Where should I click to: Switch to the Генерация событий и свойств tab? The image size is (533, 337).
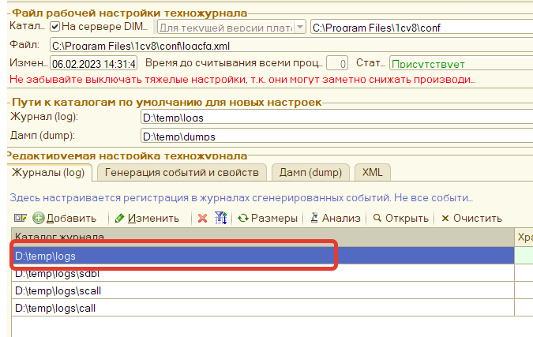[x=182, y=172]
